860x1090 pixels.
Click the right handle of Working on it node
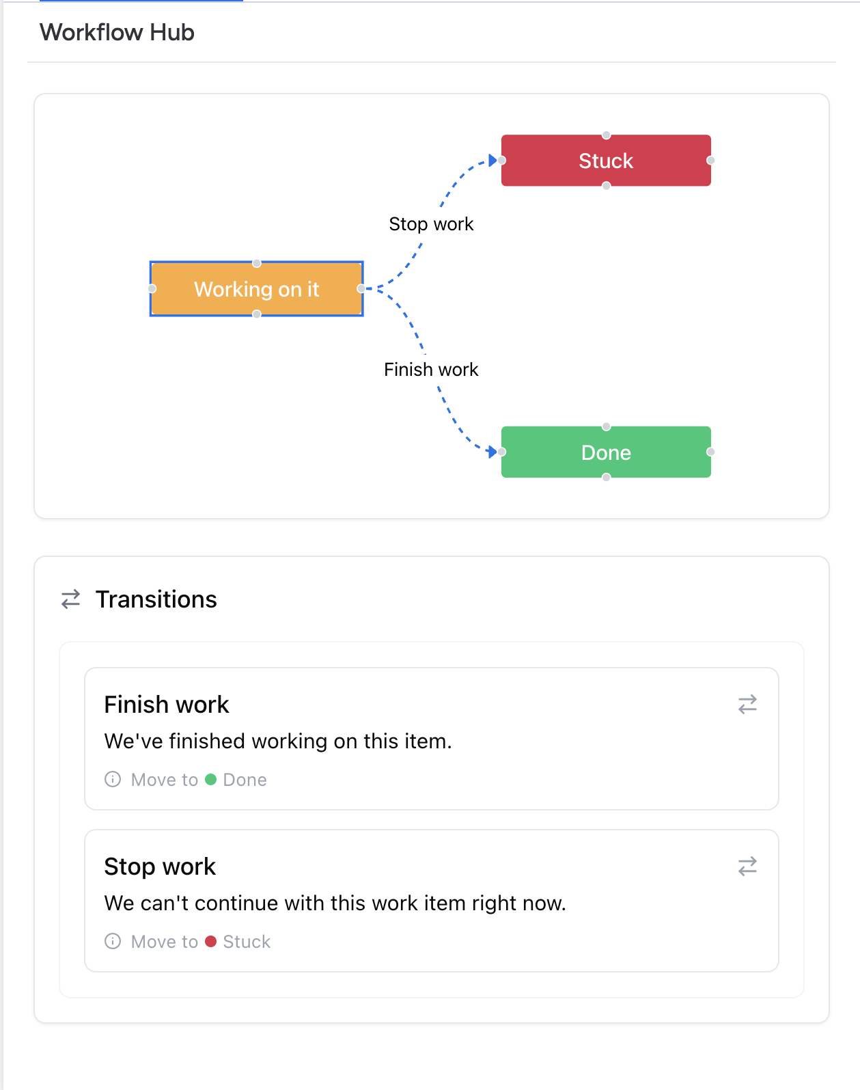361,288
